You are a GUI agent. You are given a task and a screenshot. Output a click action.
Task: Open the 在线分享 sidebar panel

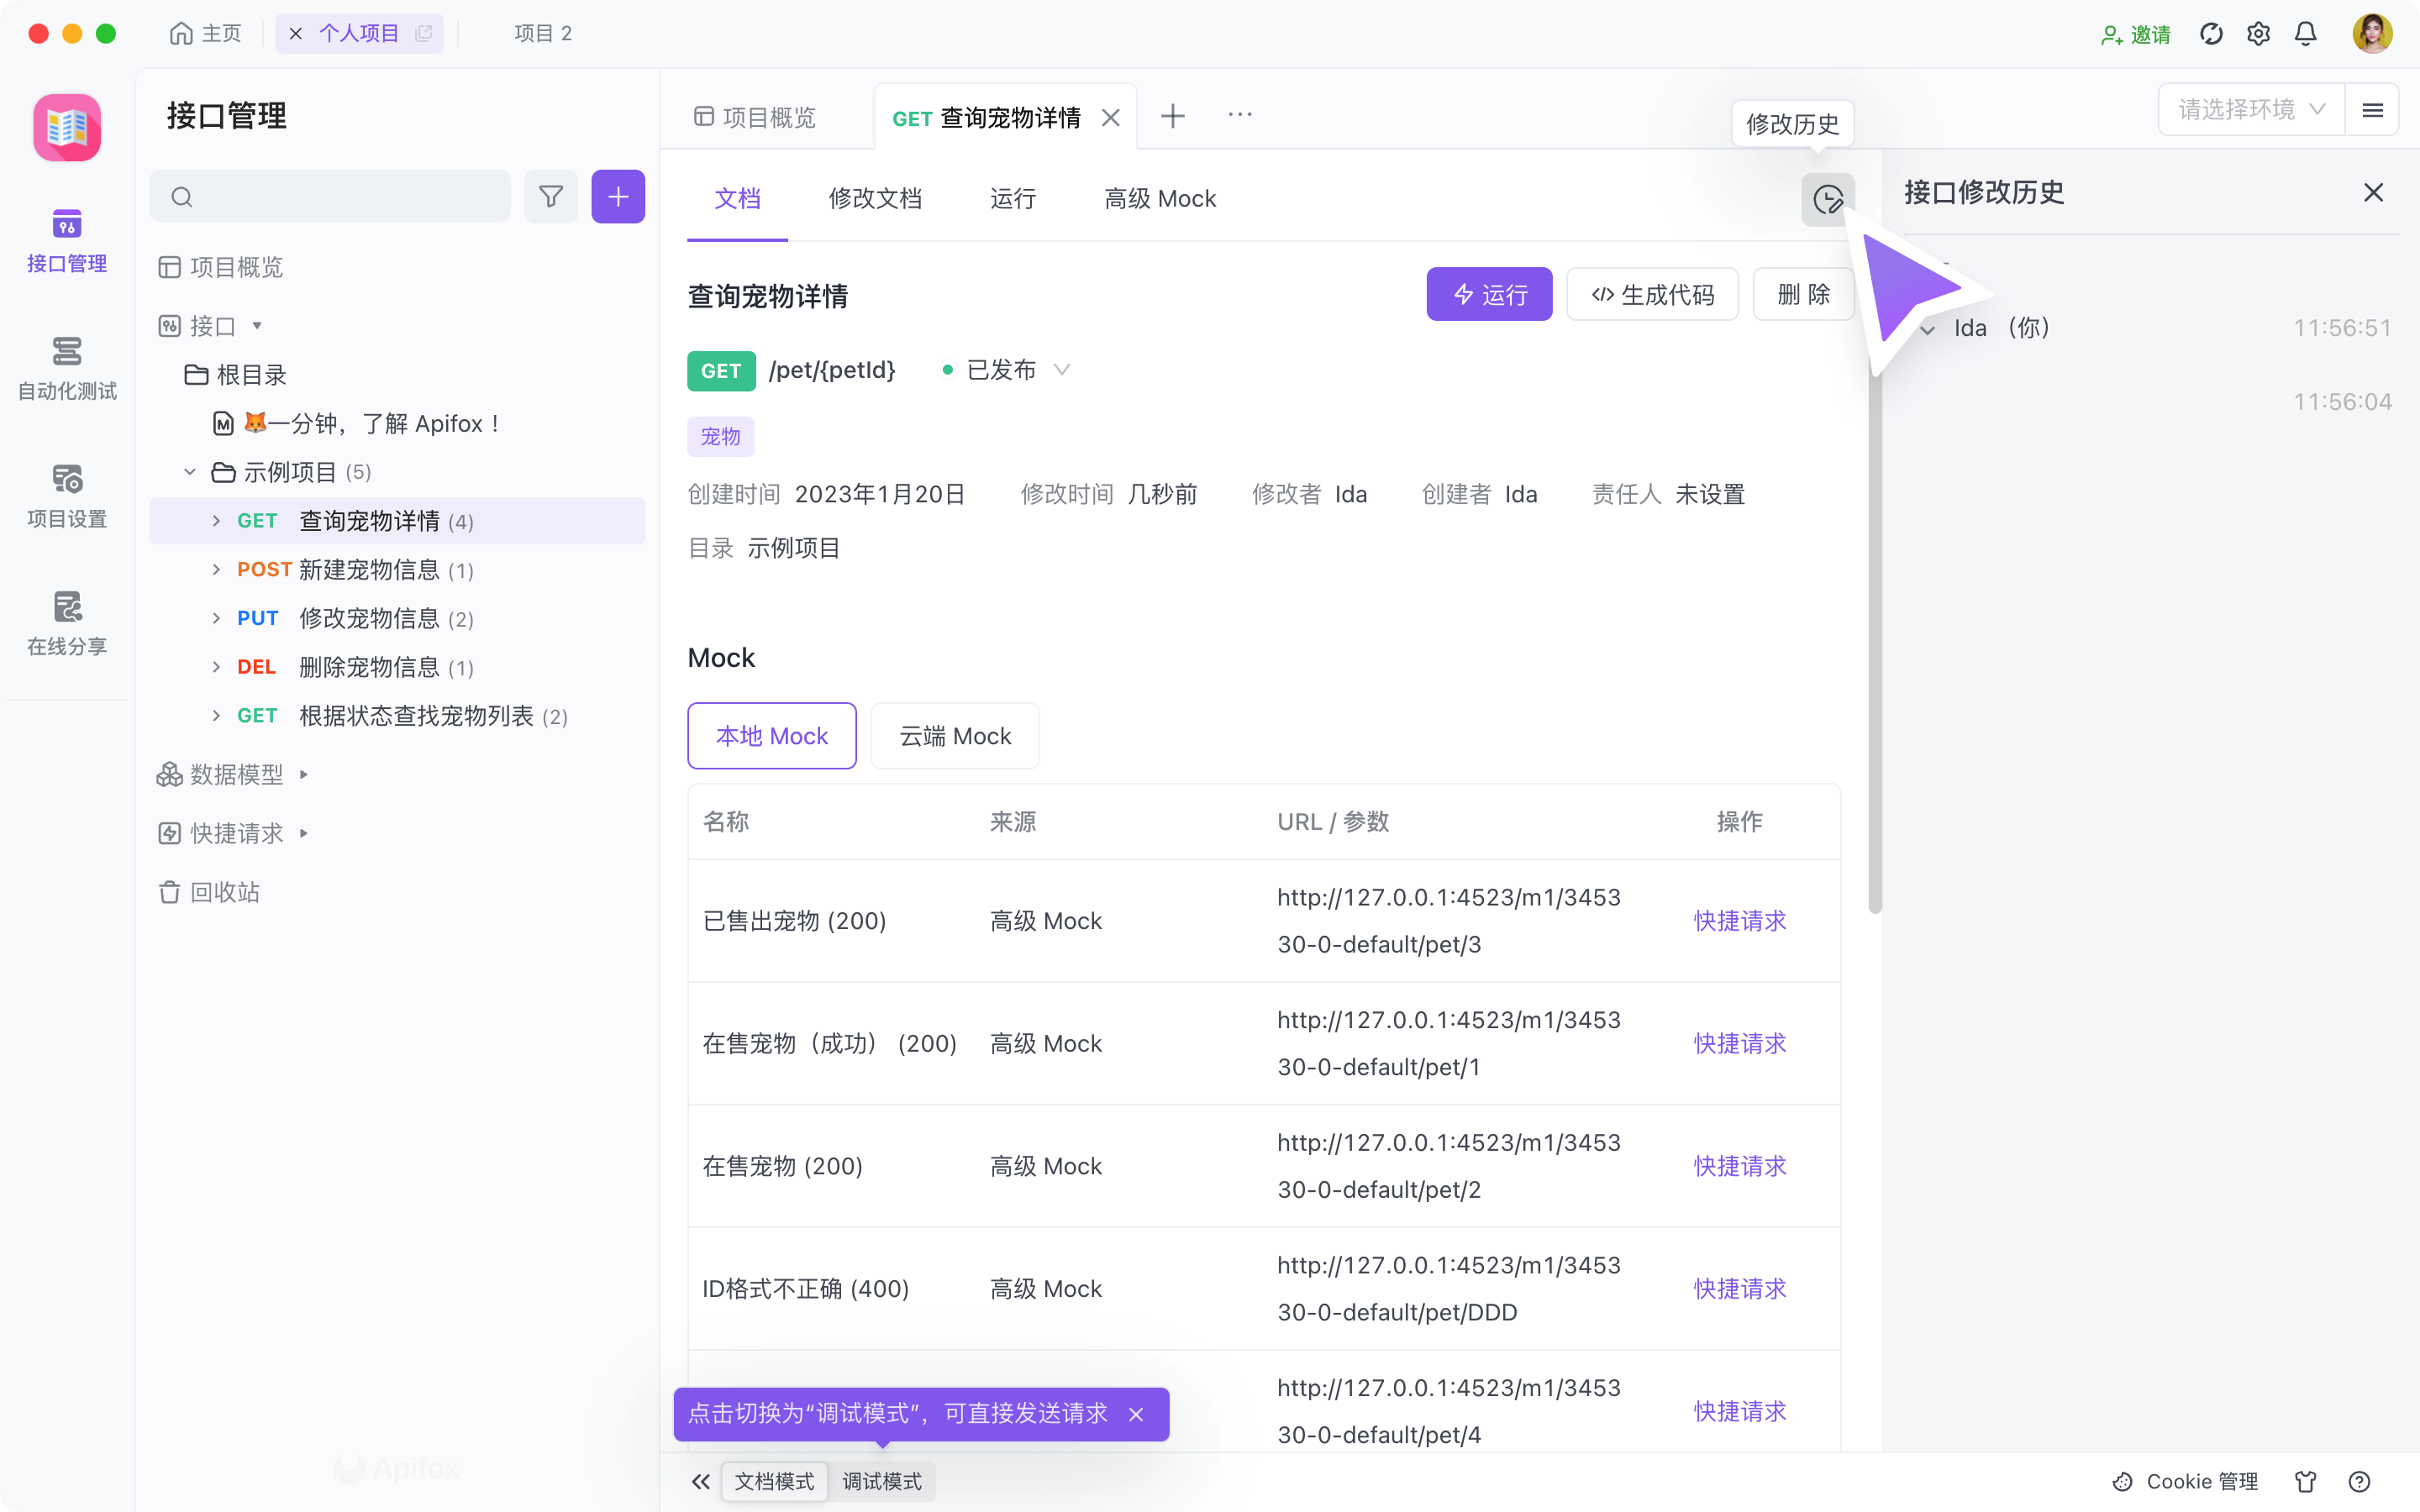[66, 622]
